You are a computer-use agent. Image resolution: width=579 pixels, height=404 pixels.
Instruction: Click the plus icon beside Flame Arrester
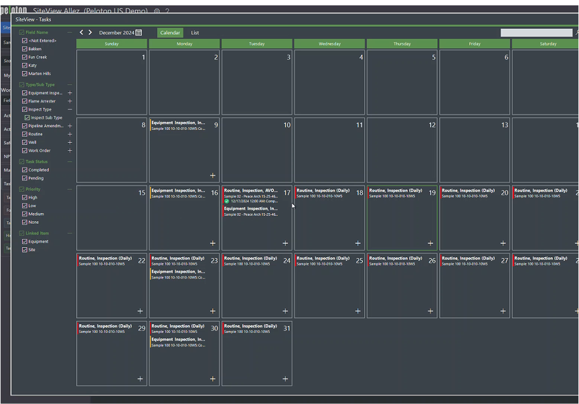[69, 100]
